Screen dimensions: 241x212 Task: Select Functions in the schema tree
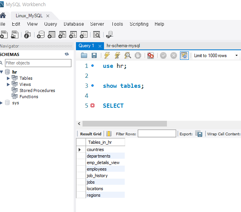[29, 97]
